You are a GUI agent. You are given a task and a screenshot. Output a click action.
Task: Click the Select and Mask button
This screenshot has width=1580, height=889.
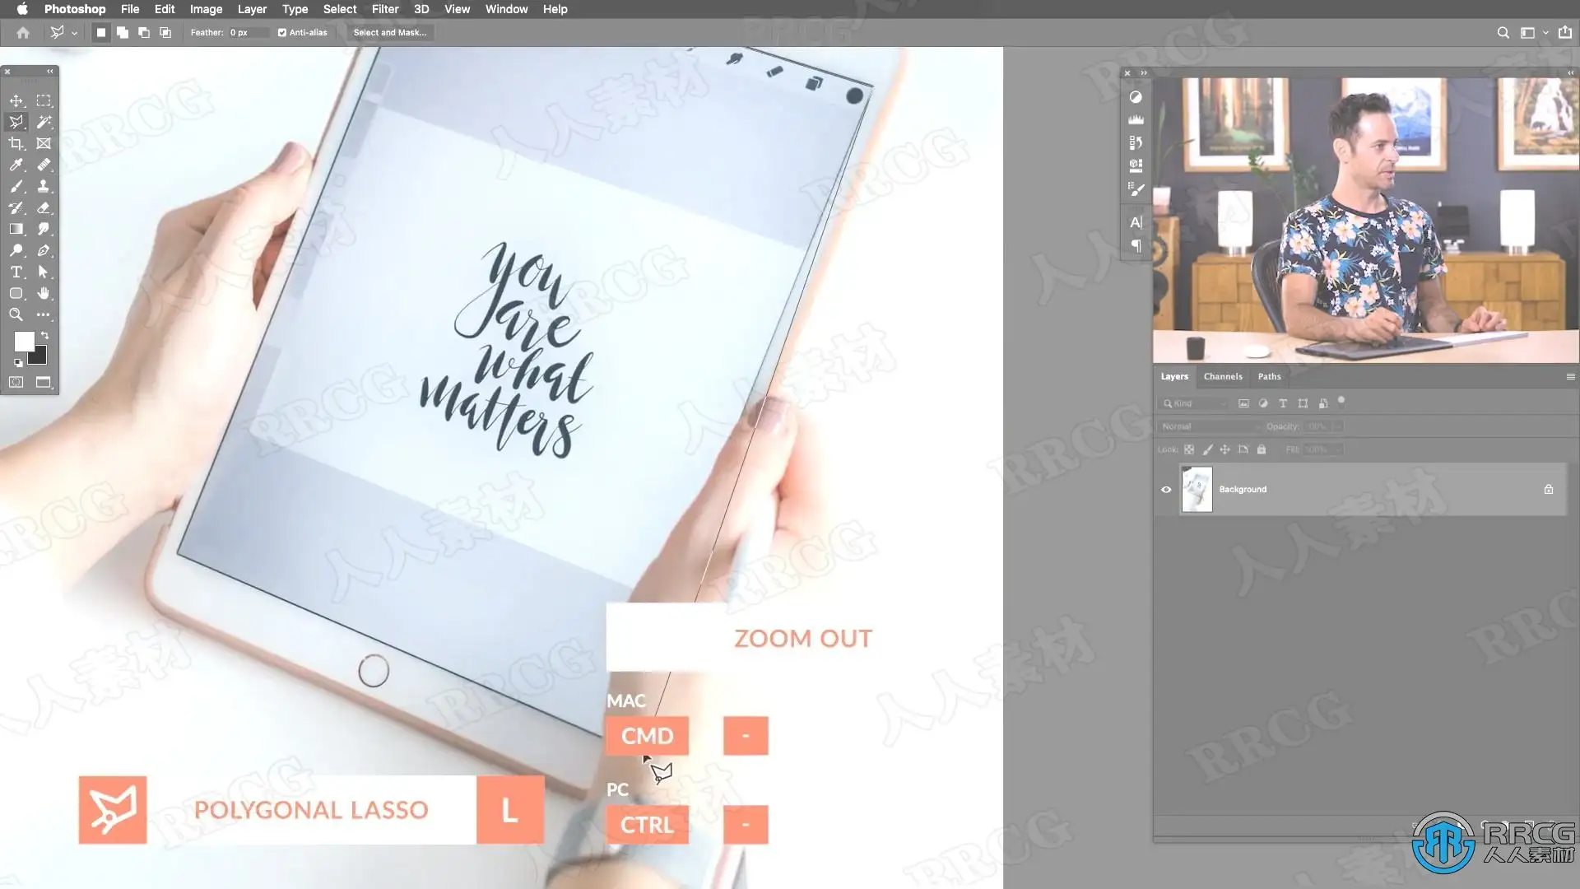[x=390, y=33]
